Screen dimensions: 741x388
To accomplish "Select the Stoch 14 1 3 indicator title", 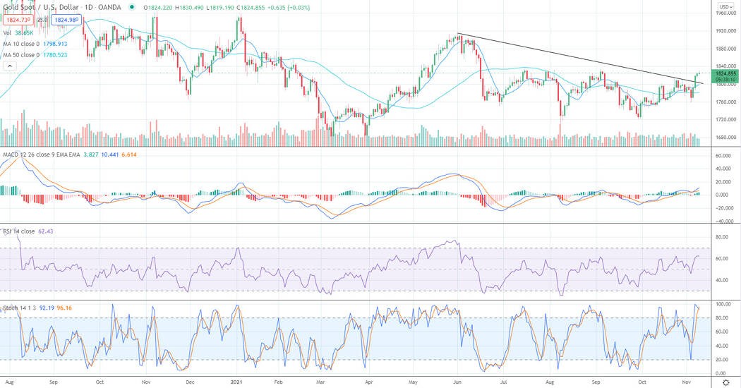I will pyautogui.click(x=20, y=308).
